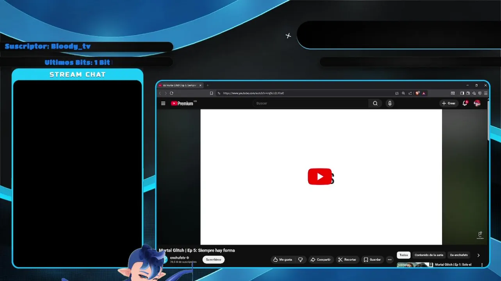Toggle the browser sidebar panel
Image resolution: width=501 pixels, height=281 pixels.
pos(462,93)
